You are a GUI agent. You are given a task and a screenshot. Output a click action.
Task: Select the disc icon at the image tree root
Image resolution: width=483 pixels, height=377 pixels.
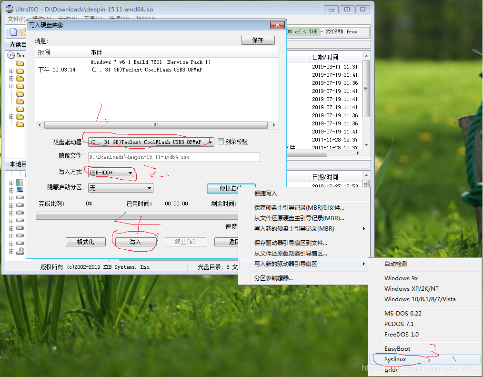[x=11, y=55]
